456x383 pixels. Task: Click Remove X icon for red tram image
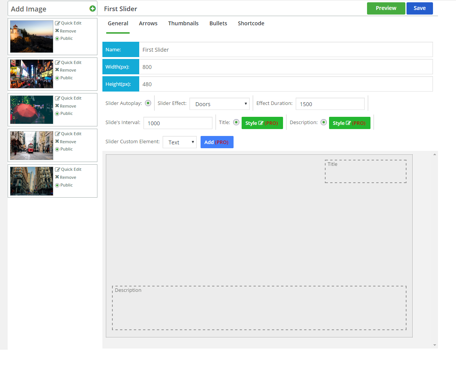click(57, 141)
